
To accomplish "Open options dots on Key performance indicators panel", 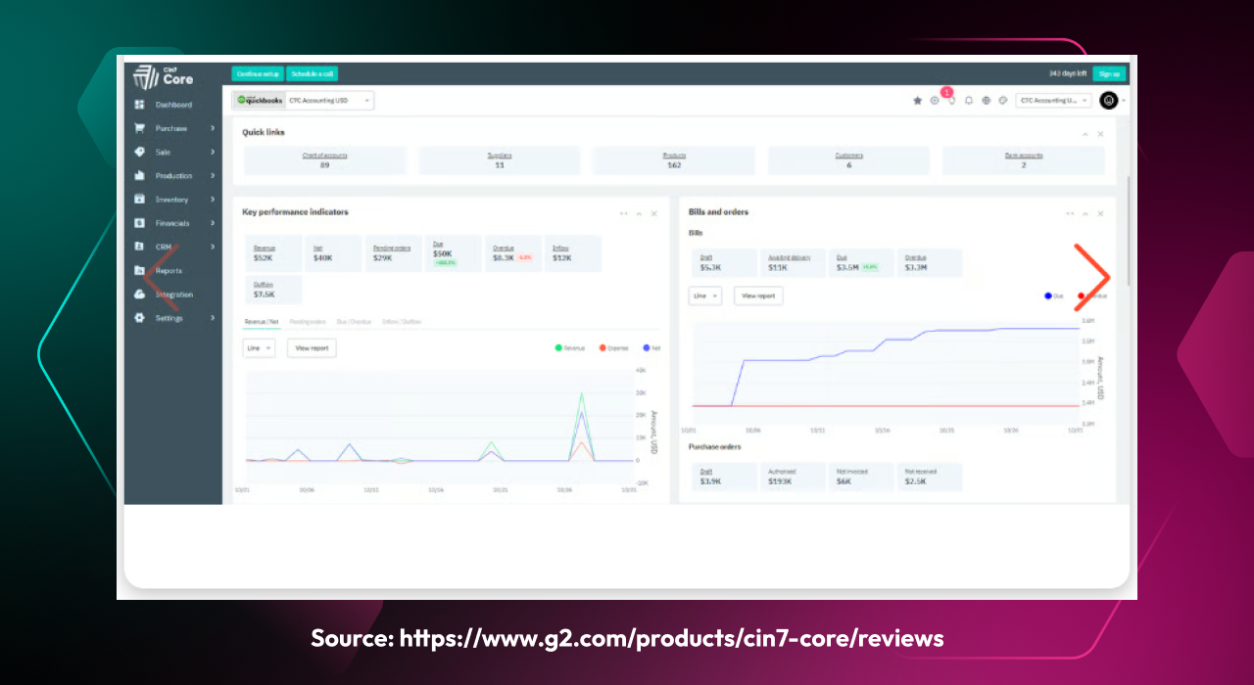I will [624, 213].
